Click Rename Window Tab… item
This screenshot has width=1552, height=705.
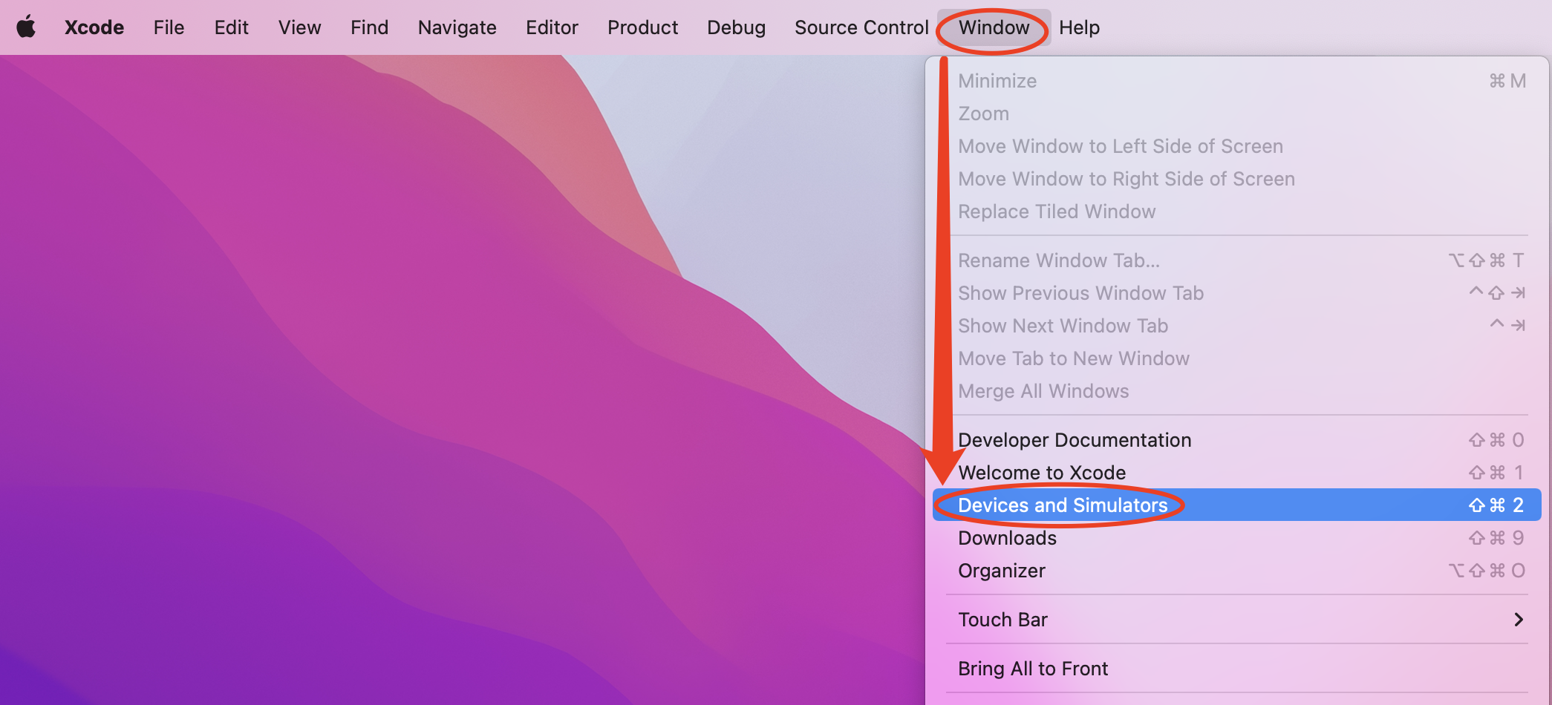[x=1237, y=260]
